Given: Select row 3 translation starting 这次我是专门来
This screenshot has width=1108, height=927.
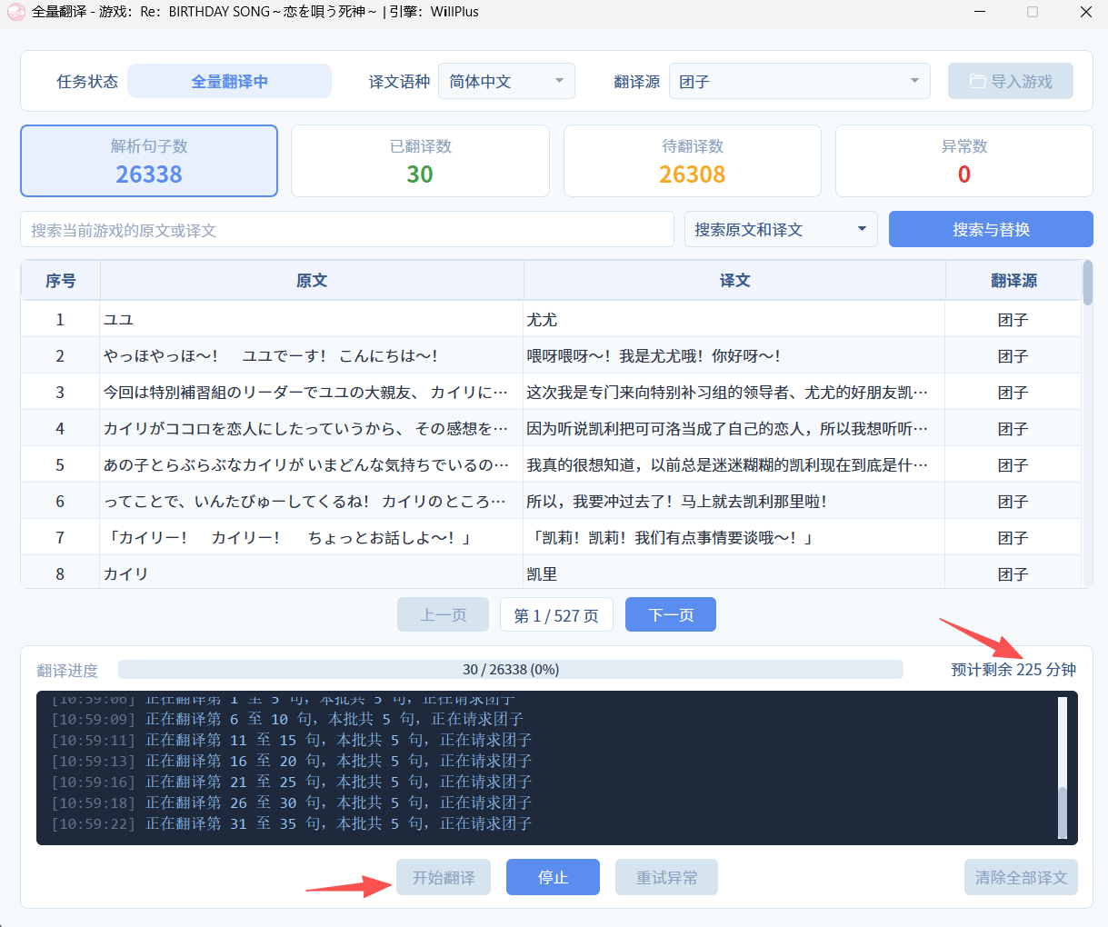Looking at the screenshot, I should [734, 392].
